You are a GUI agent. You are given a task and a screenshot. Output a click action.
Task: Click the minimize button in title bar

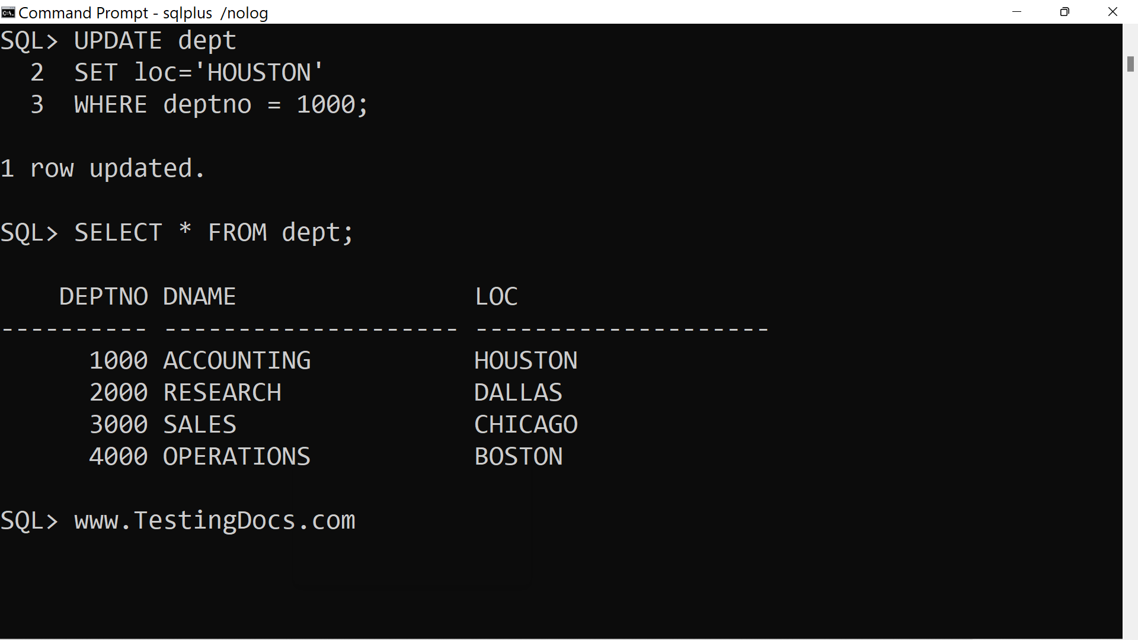click(x=1017, y=12)
